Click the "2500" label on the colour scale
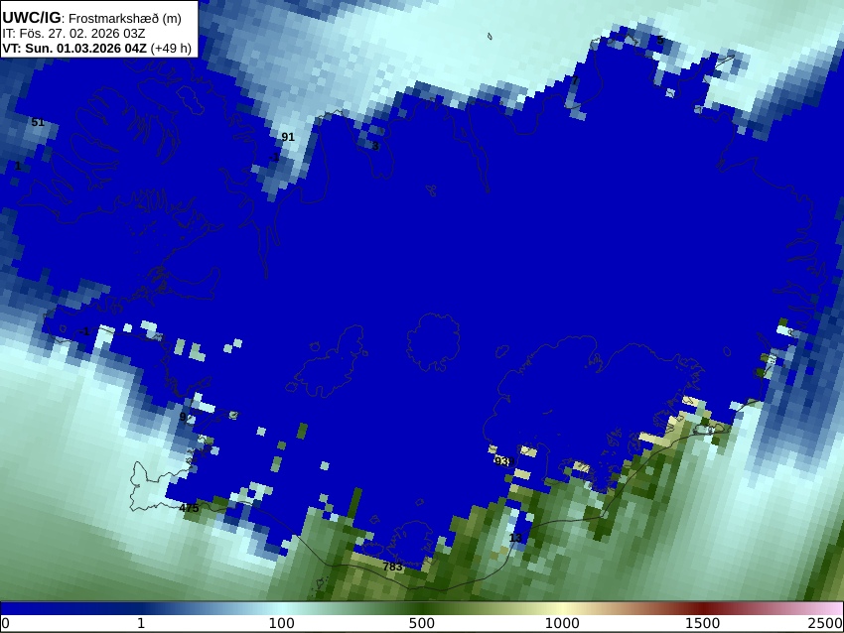The height and width of the screenshot is (633, 844). click(824, 623)
